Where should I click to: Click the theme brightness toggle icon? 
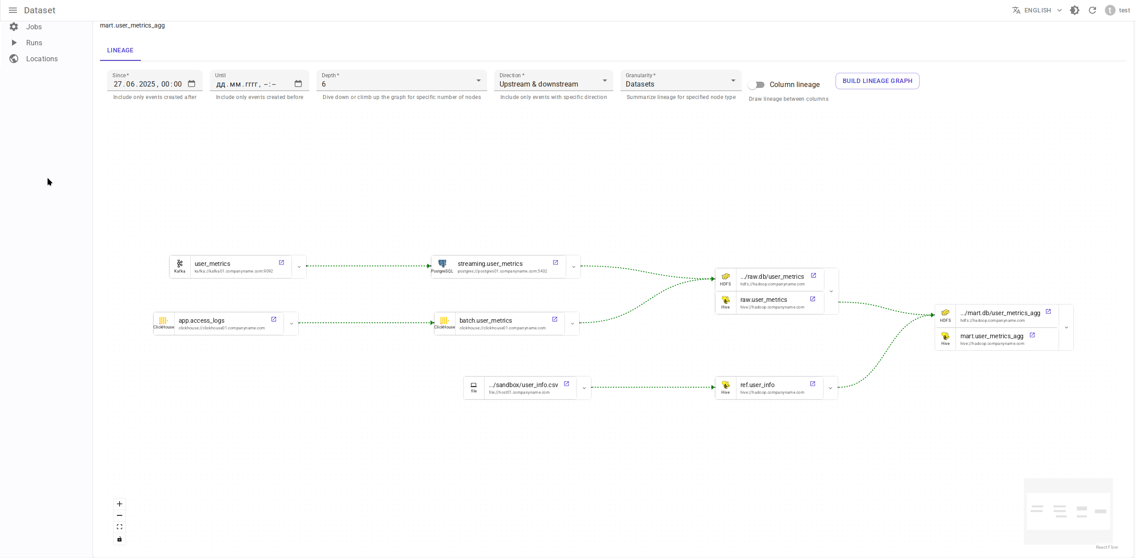pos(1075,10)
